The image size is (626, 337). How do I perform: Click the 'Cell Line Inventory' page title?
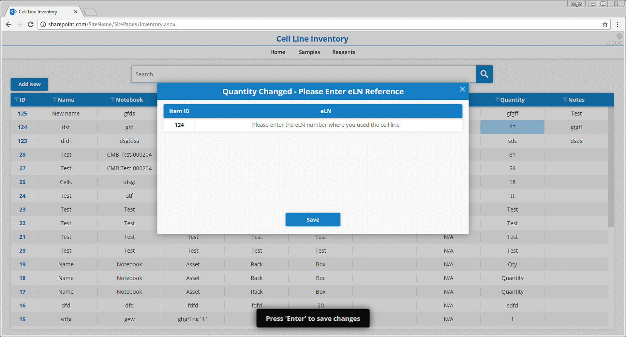312,39
